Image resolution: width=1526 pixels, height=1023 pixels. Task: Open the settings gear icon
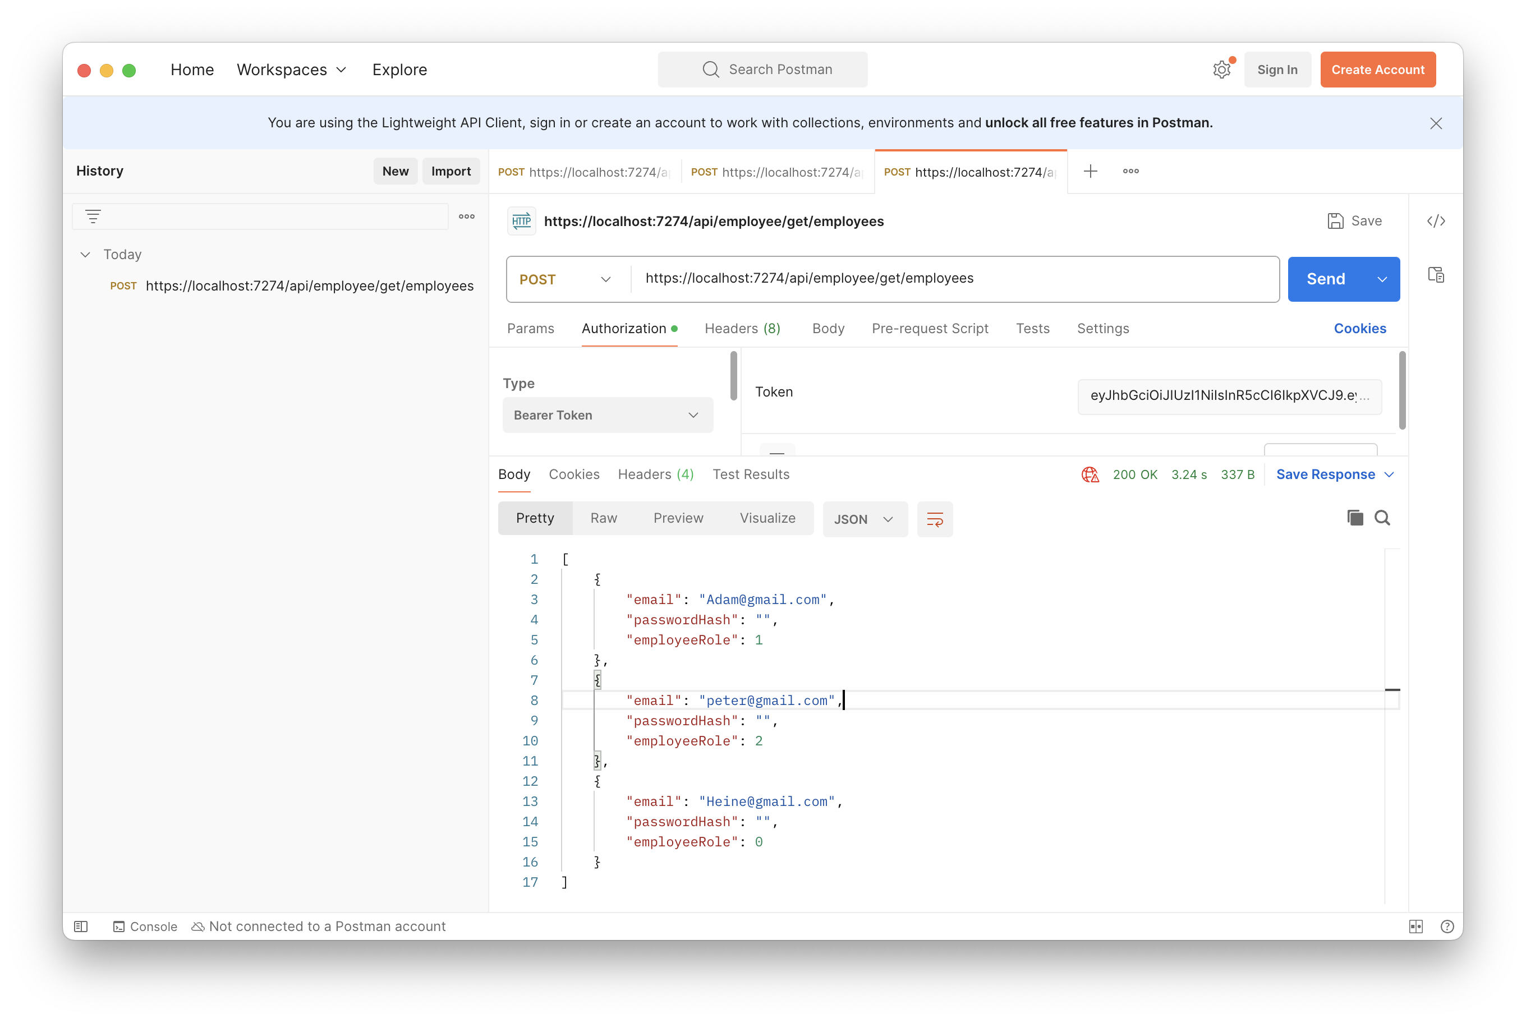(x=1221, y=70)
